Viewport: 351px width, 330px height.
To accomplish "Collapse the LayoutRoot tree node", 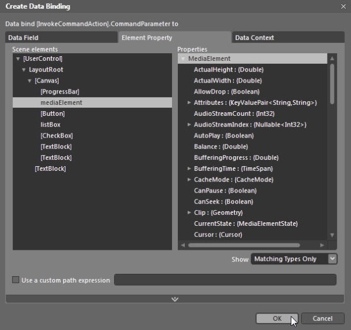I will 24,70.
